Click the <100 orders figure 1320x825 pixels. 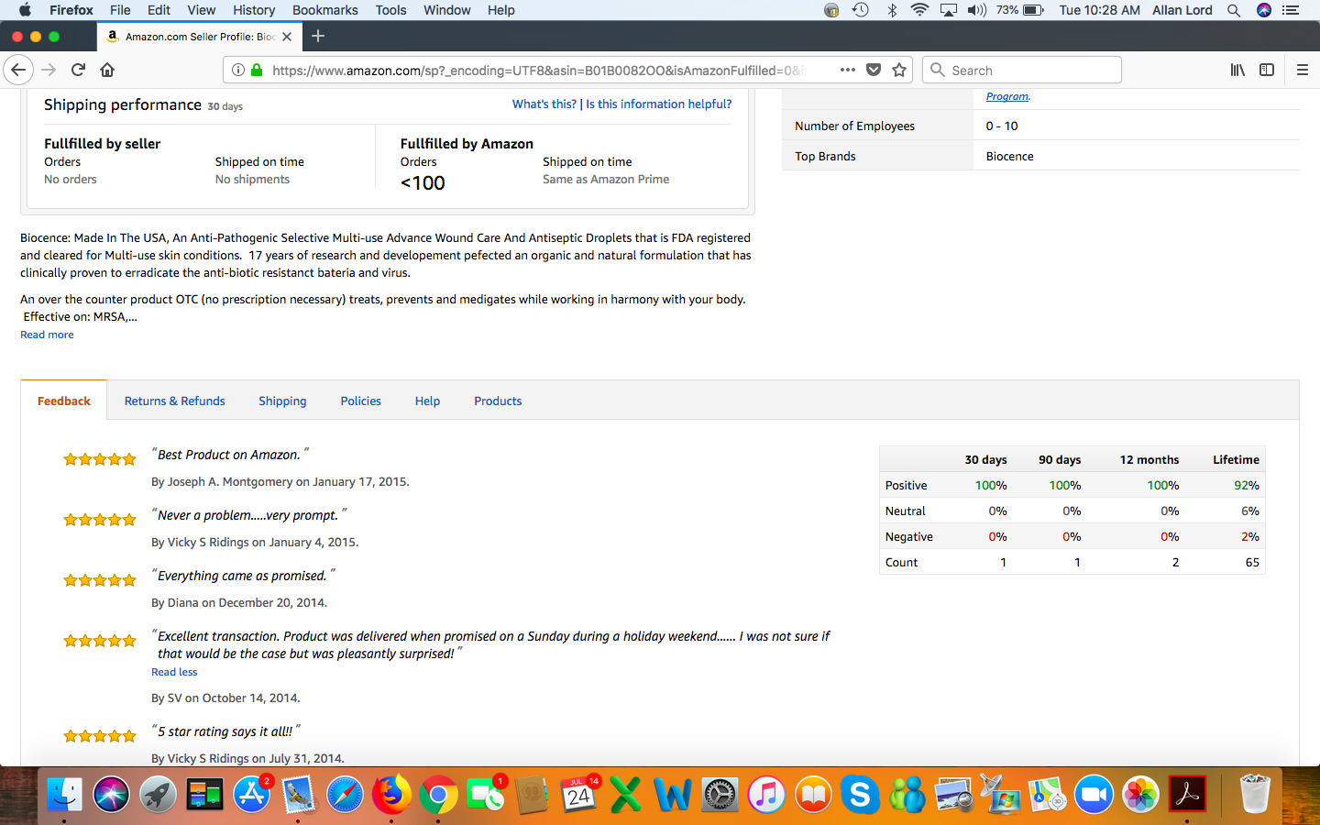(423, 182)
